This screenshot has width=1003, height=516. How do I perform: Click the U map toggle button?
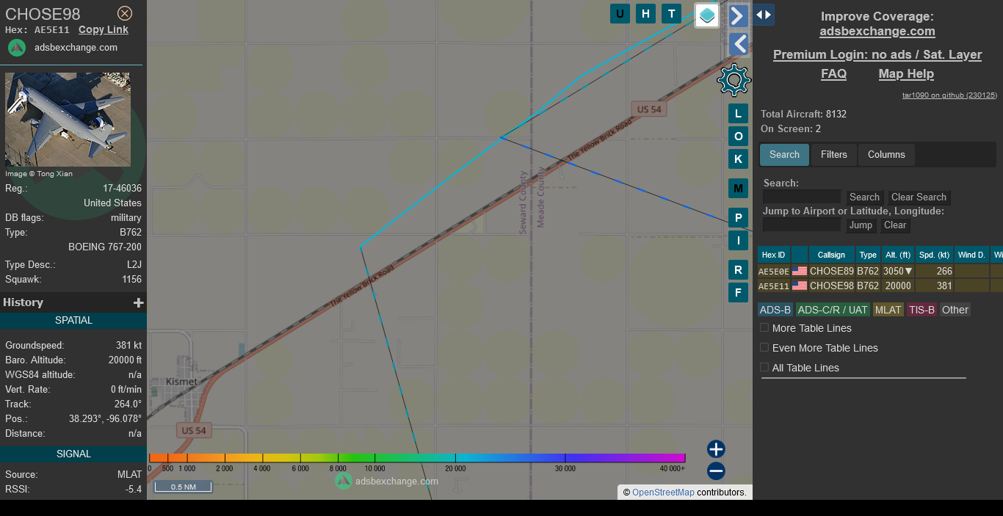tap(620, 13)
